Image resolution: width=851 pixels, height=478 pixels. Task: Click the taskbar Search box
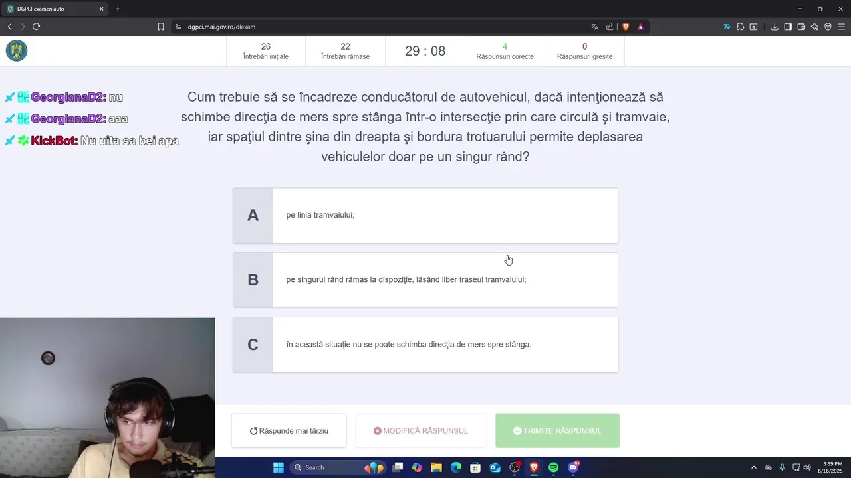point(338,467)
